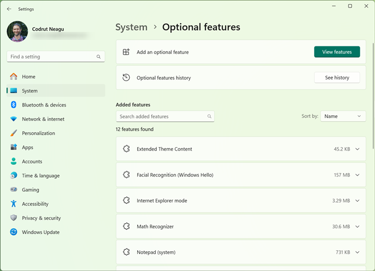This screenshot has width=375, height=271.
Task: Open Personalization settings
Action: click(56, 133)
